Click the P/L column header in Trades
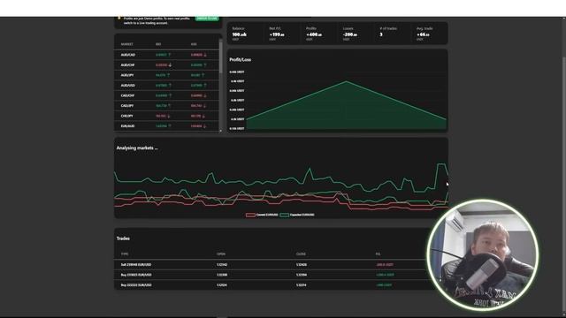 coord(378,254)
